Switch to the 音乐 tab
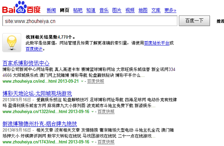224x146 pixels. (104, 10)
